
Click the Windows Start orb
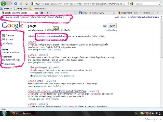tap(4, 113)
